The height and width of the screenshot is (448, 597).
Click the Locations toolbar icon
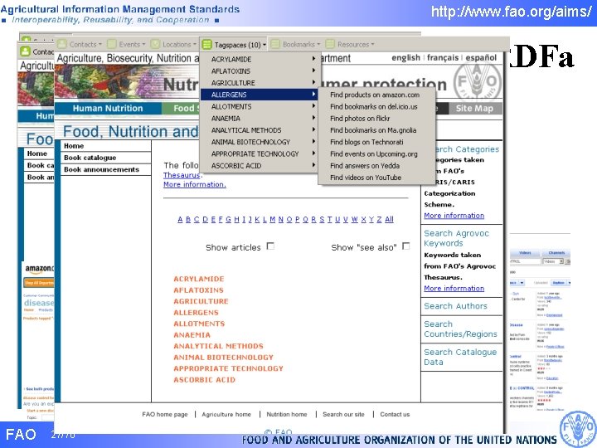click(155, 44)
